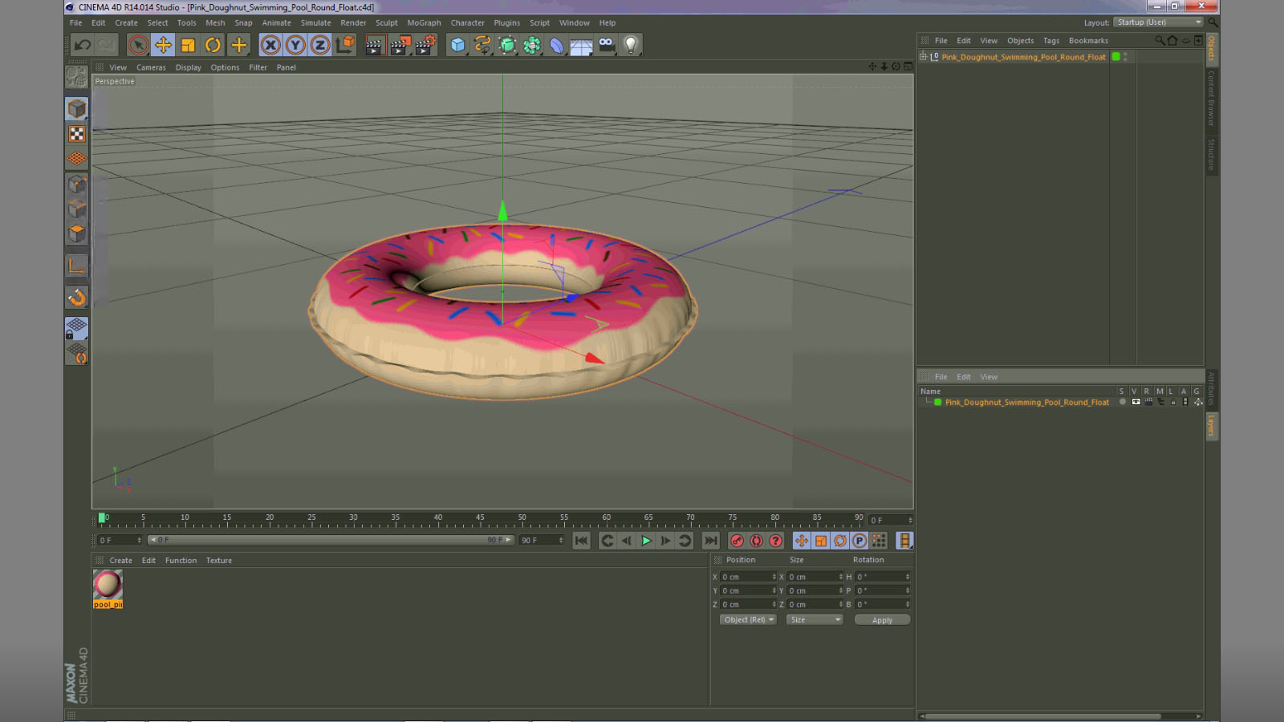The image size is (1284, 722).
Task: Toggle layer View visibility for Pink_Doughnut layer
Action: coord(1136,402)
